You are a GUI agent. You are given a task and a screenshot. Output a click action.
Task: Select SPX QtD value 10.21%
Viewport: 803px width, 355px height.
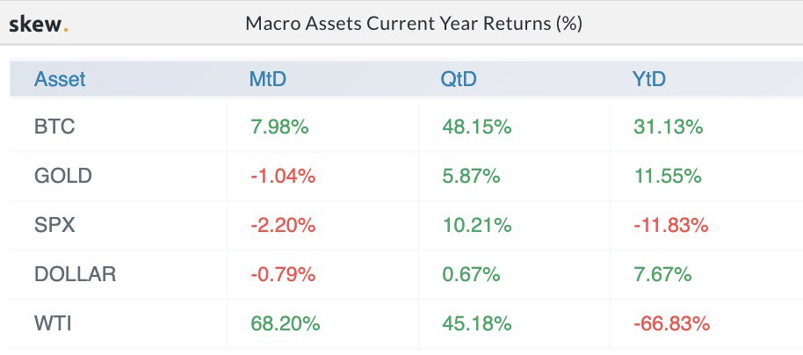coord(475,225)
